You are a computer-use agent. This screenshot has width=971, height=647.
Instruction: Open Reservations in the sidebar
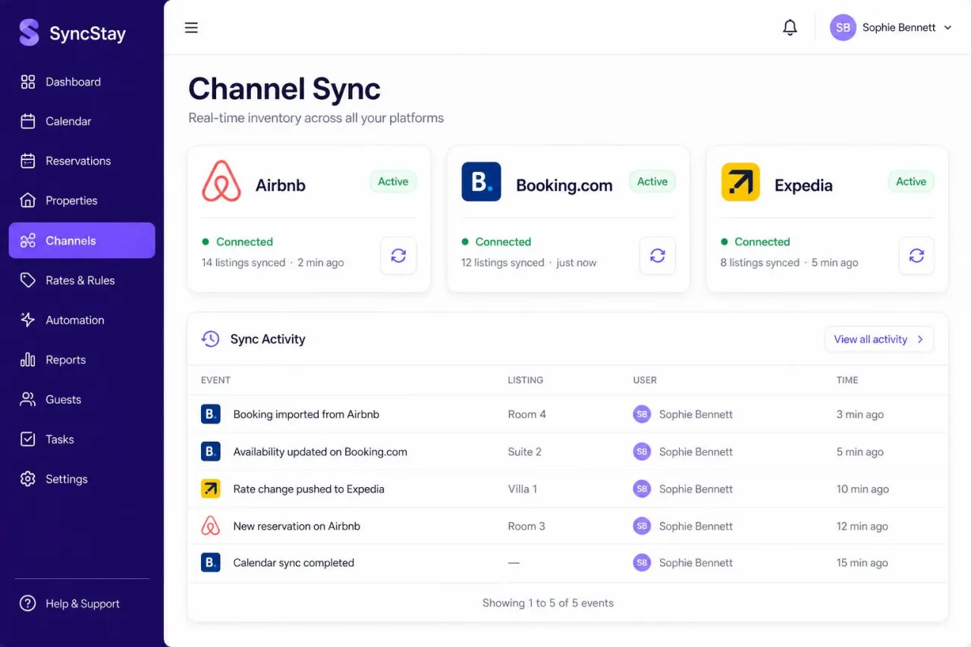(x=82, y=161)
